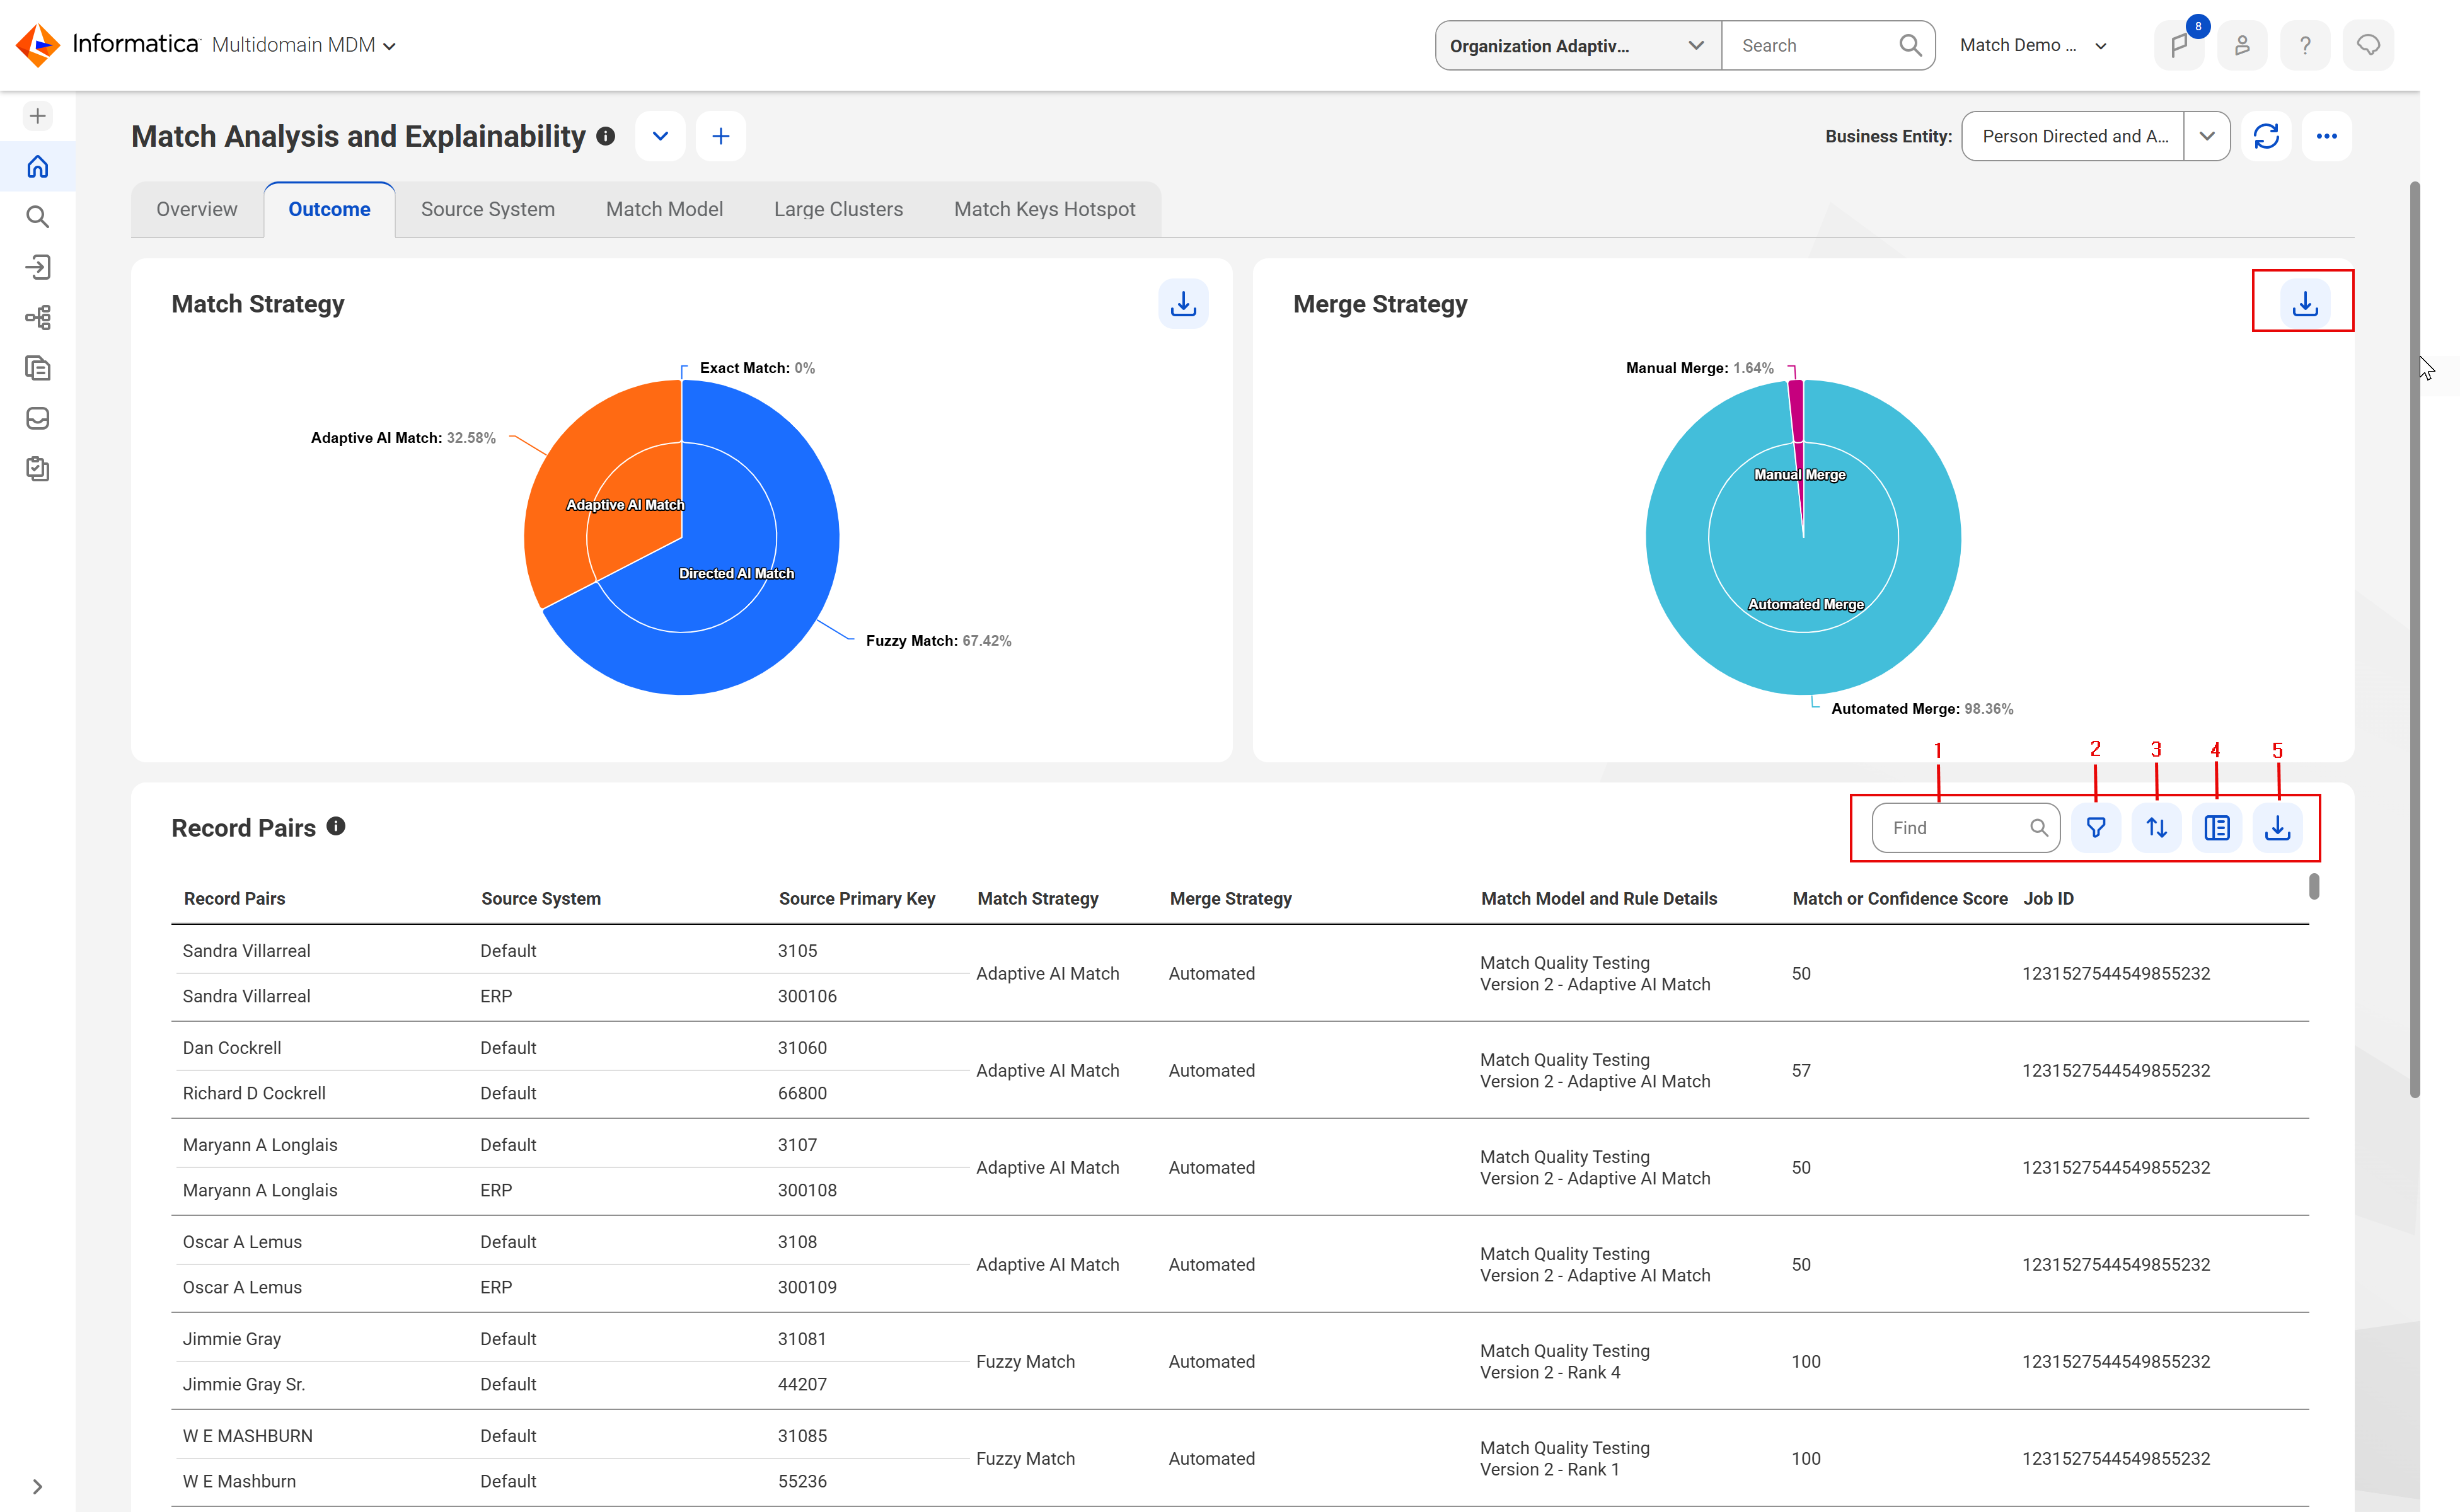The image size is (2460, 1512).
Task: Open the Help question mark icon
Action: click(2305, 45)
